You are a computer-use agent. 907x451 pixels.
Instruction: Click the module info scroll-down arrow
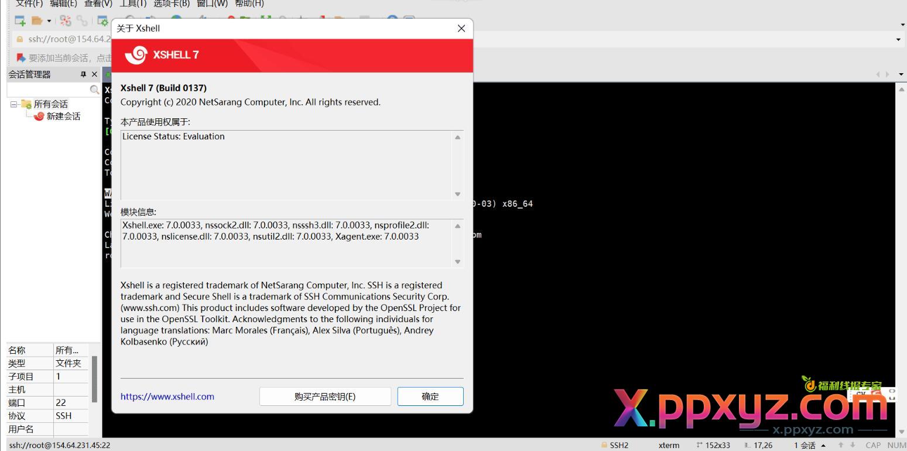[458, 262]
